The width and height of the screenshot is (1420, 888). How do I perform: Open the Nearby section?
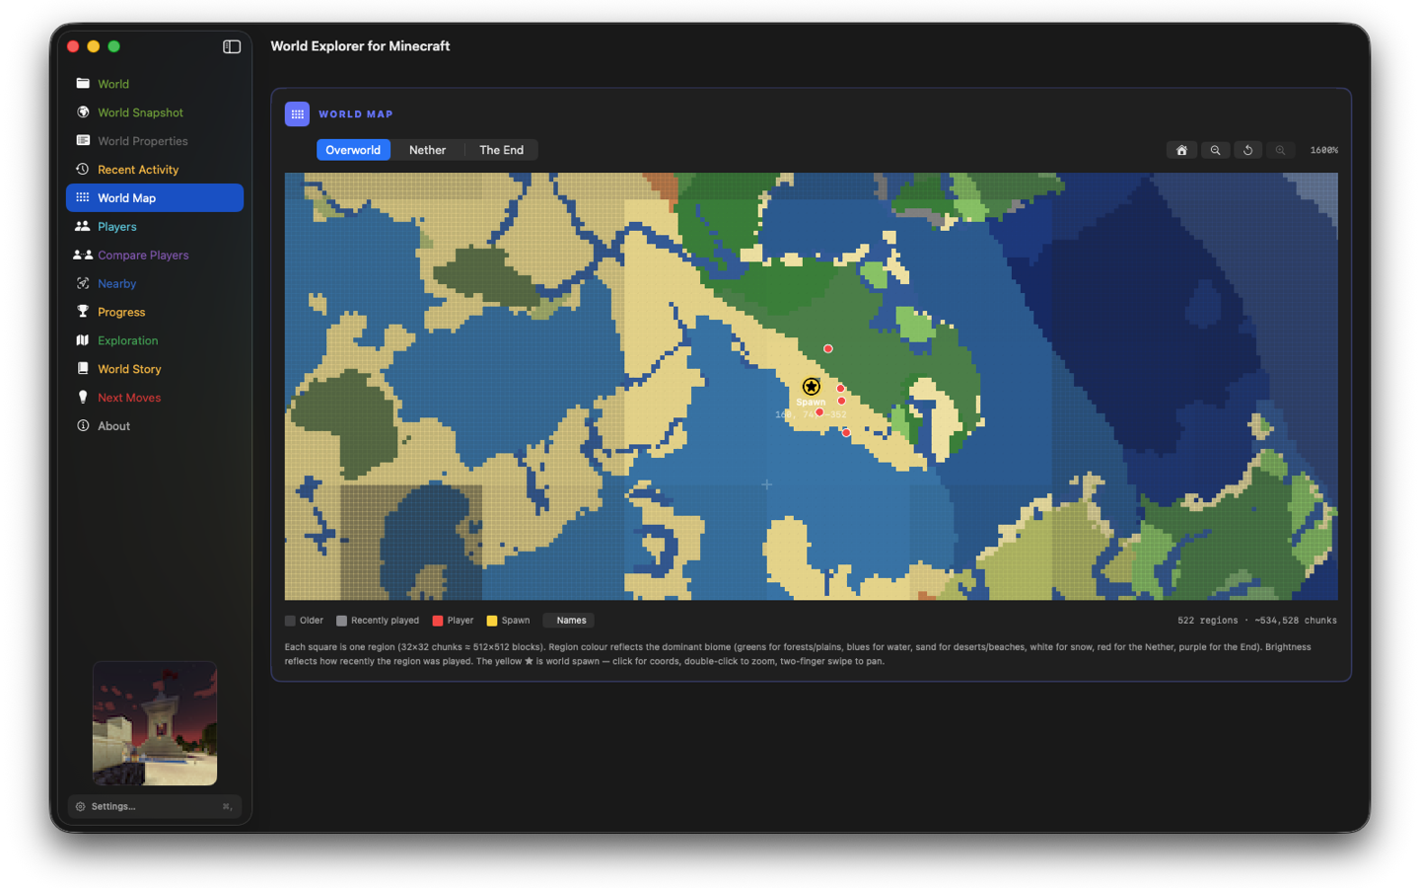click(155, 283)
